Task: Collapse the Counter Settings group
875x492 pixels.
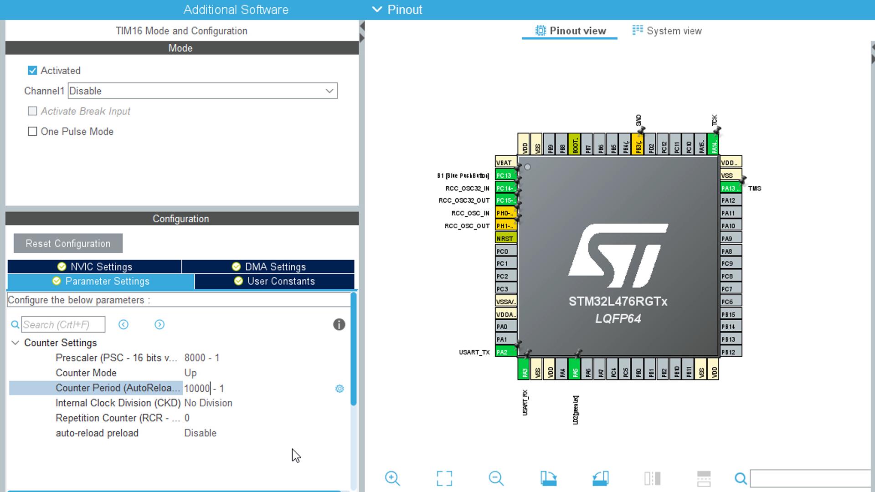Action: point(15,343)
